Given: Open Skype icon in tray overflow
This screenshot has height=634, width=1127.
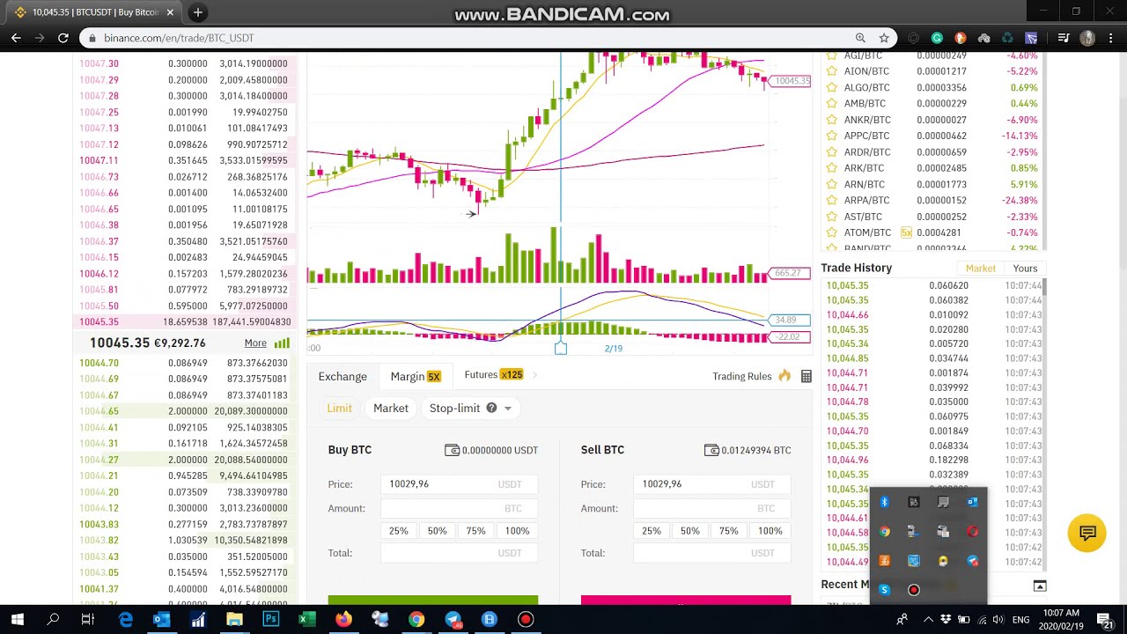Looking at the screenshot, I should pyautogui.click(x=885, y=590).
